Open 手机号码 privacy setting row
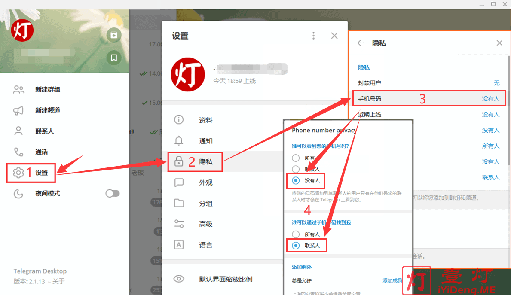511x295 pixels. 428,99
